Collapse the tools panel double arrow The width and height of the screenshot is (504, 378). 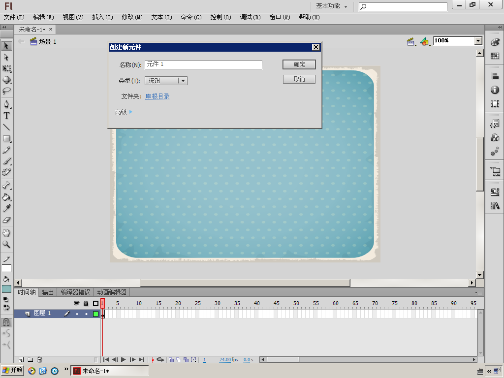coord(4,28)
